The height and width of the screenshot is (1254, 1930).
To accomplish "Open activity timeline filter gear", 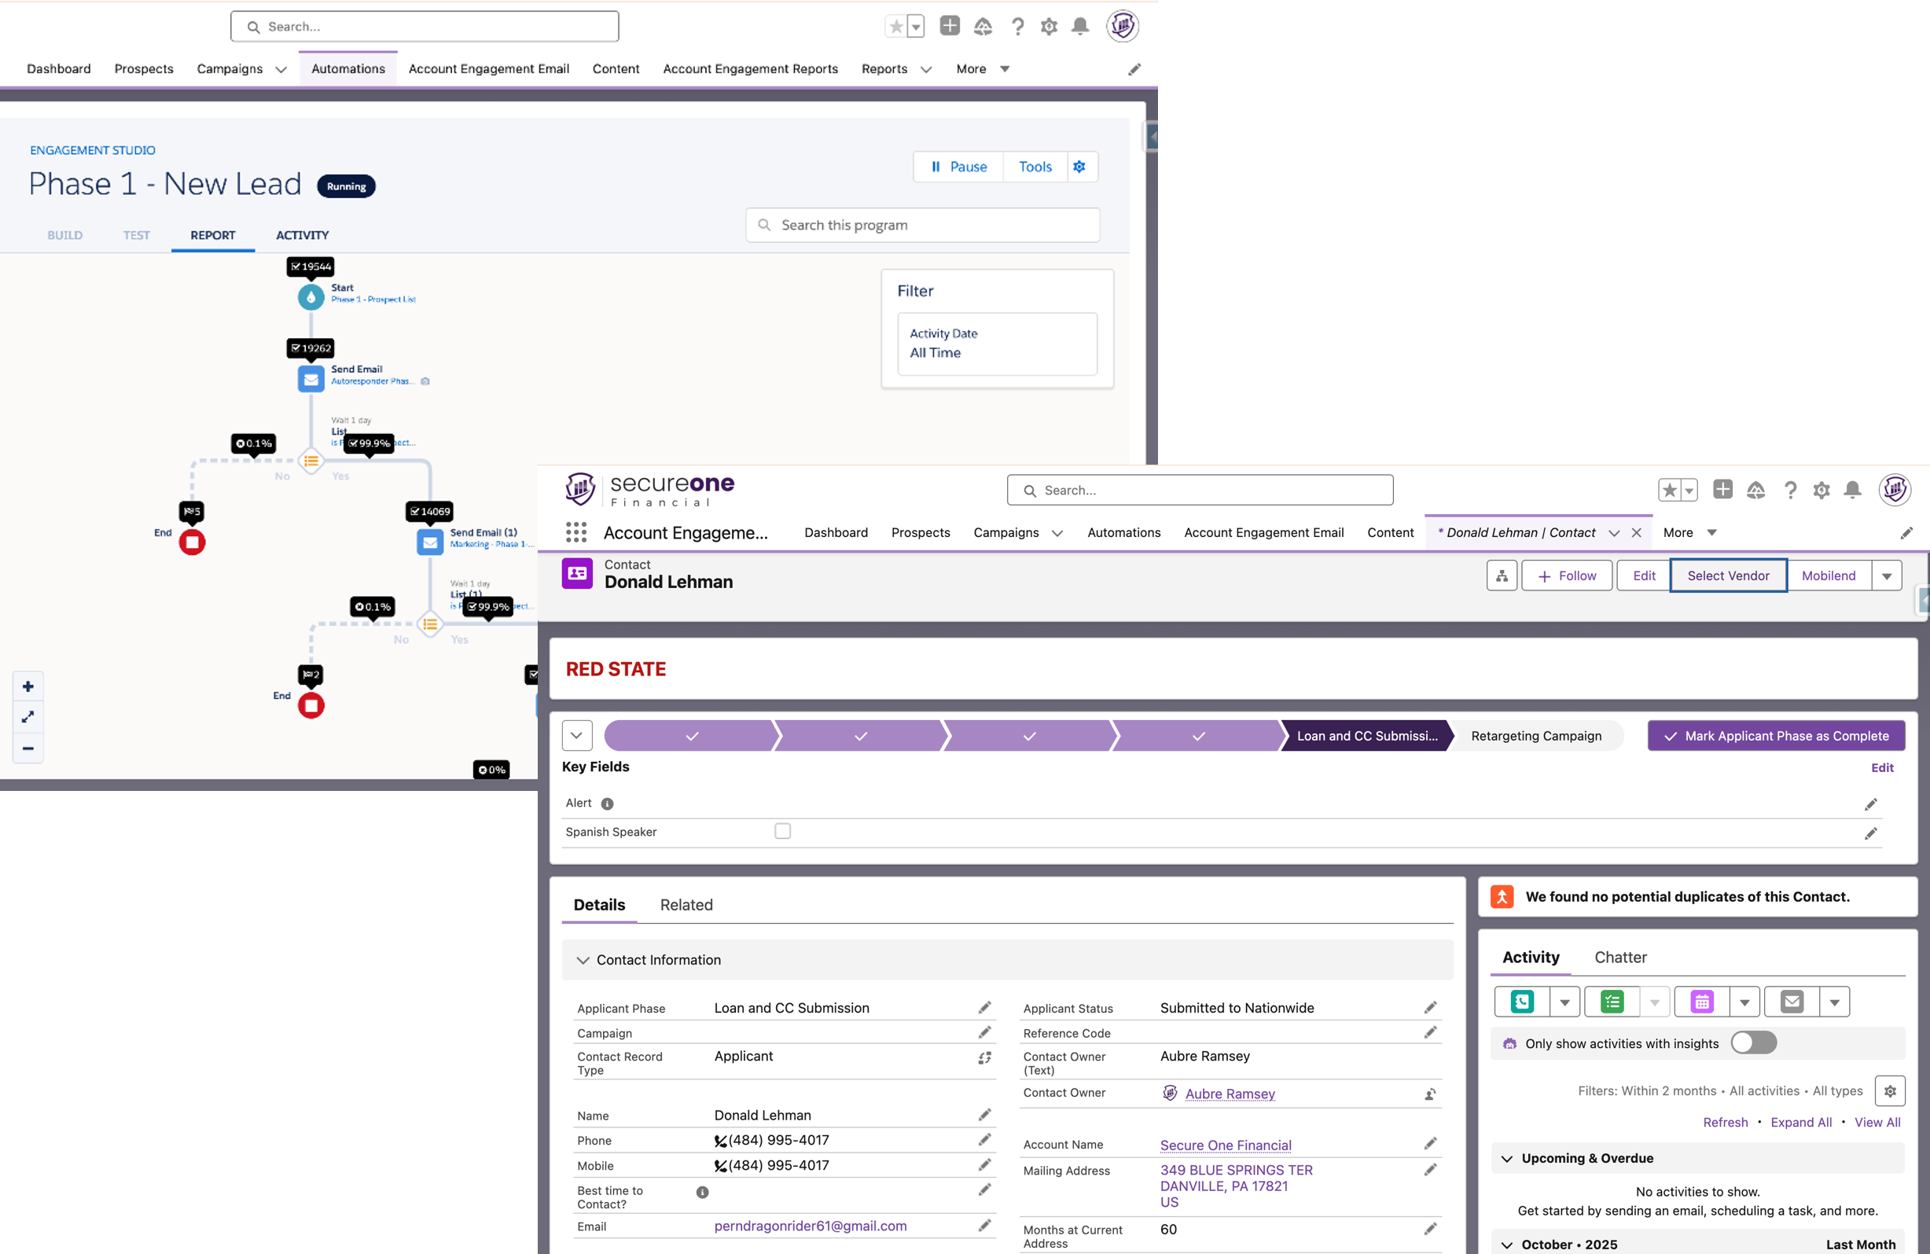I will pyautogui.click(x=1890, y=1091).
